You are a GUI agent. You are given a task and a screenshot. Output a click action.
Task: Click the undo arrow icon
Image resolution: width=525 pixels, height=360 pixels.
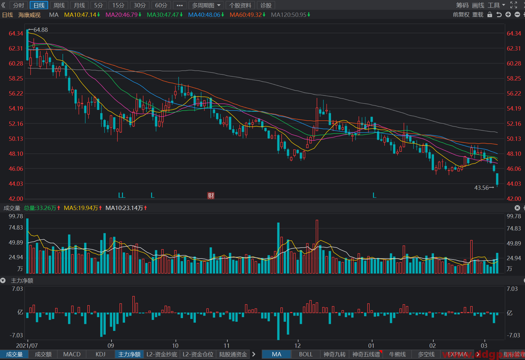(499, 14)
